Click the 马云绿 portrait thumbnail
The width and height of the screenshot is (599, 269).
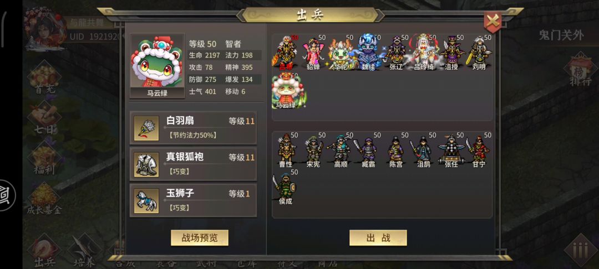click(x=158, y=65)
